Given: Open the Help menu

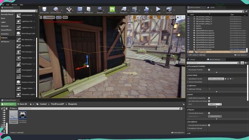Looking at the screenshot, I should tap(21, 5).
